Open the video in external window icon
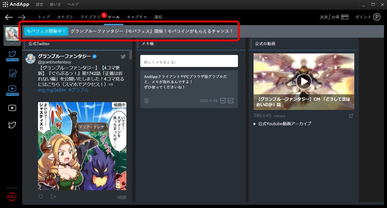 click(x=351, y=116)
